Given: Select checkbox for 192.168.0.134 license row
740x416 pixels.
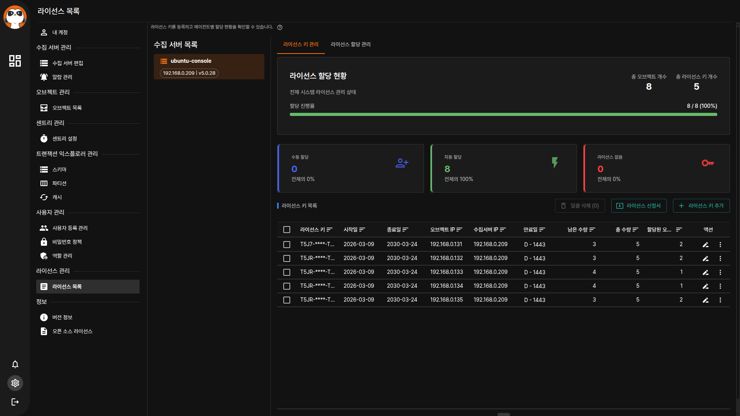Looking at the screenshot, I should click(286, 286).
